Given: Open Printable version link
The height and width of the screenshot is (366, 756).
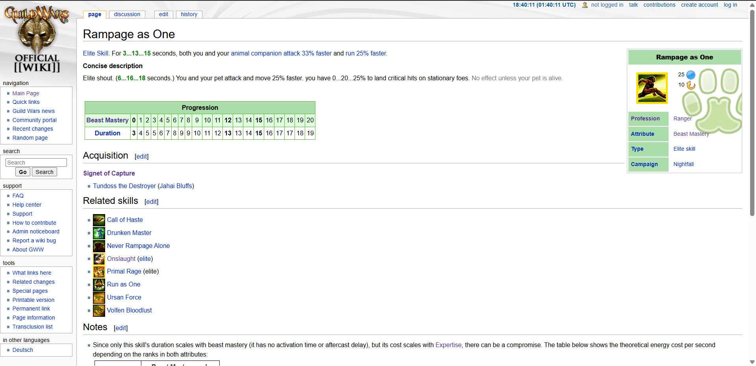Looking at the screenshot, I should 33,300.
